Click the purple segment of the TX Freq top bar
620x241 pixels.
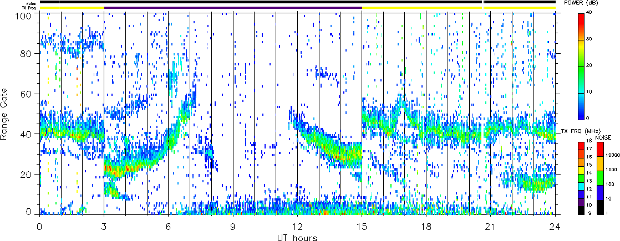pos(233,8)
